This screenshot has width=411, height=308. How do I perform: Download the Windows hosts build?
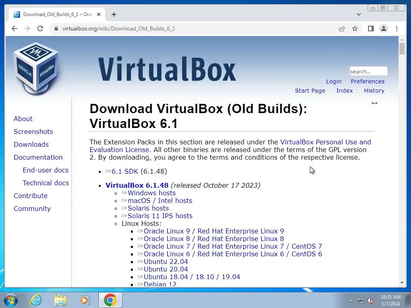151,193
